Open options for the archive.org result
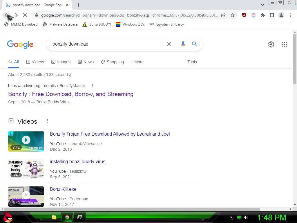Image resolution: width=297 pixels, height=223 pixels. tap(92, 86)
